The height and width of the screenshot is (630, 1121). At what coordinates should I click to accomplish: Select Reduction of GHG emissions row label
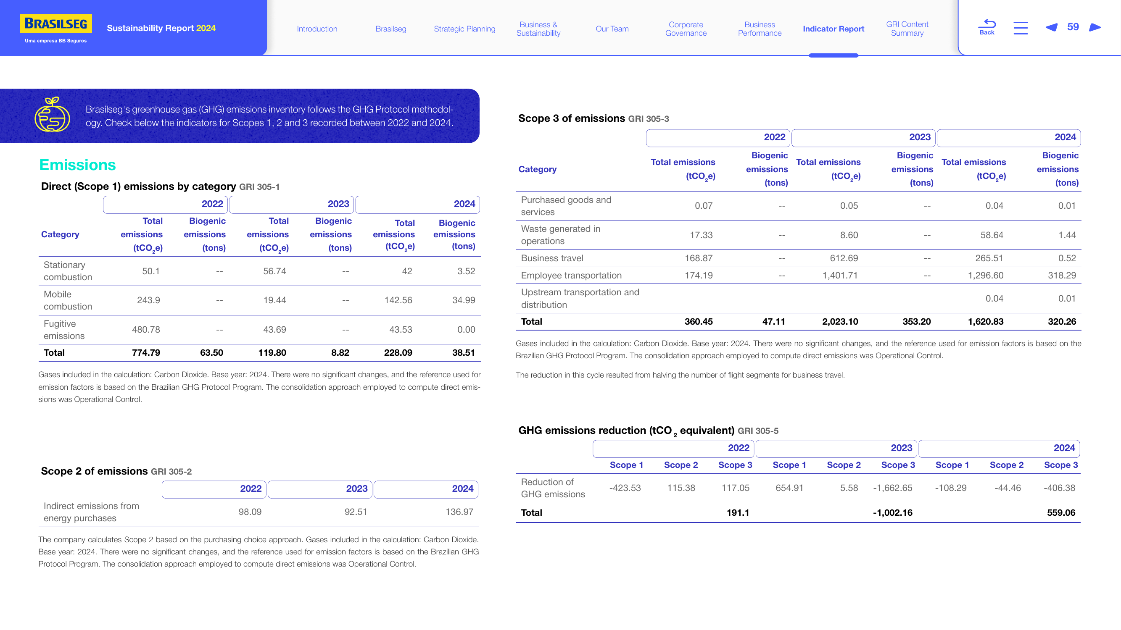point(553,488)
